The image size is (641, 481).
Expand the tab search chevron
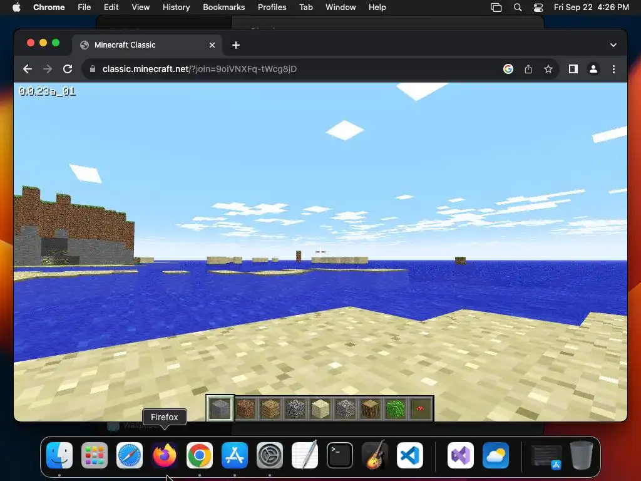[x=613, y=45]
